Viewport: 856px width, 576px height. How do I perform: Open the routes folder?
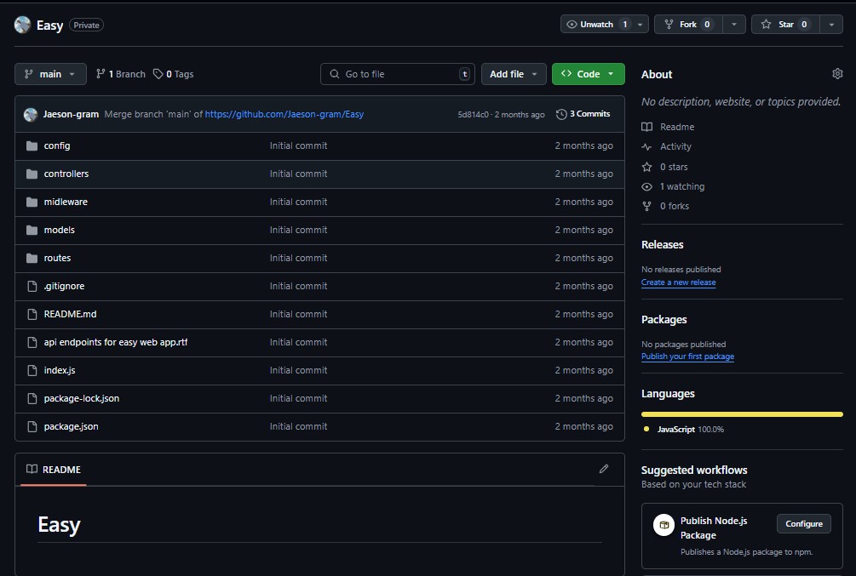coord(57,258)
